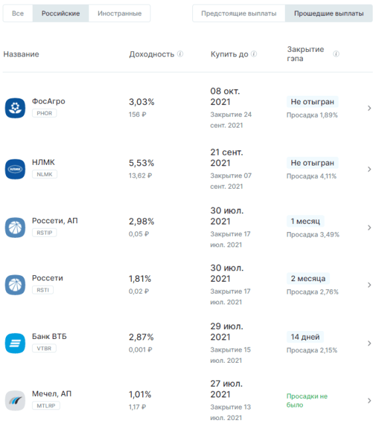Click the 5,53% yield value
The height and width of the screenshot is (432, 376).
142,163
